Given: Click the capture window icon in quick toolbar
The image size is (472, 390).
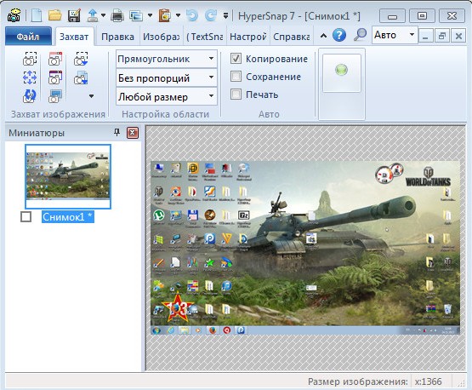Looking at the screenshot, I should tap(136, 15).
